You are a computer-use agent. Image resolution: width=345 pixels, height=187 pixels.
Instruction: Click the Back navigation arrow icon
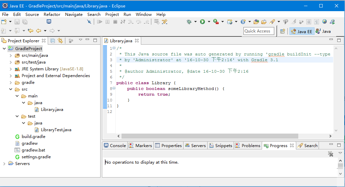click(39, 31)
